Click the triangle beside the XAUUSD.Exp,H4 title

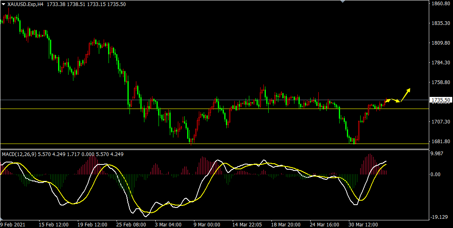(x=3, y=4)
